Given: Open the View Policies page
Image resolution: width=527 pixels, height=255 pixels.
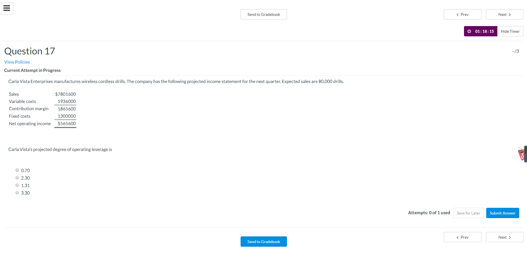Looking at the screenshot, I should click(17, 62).
